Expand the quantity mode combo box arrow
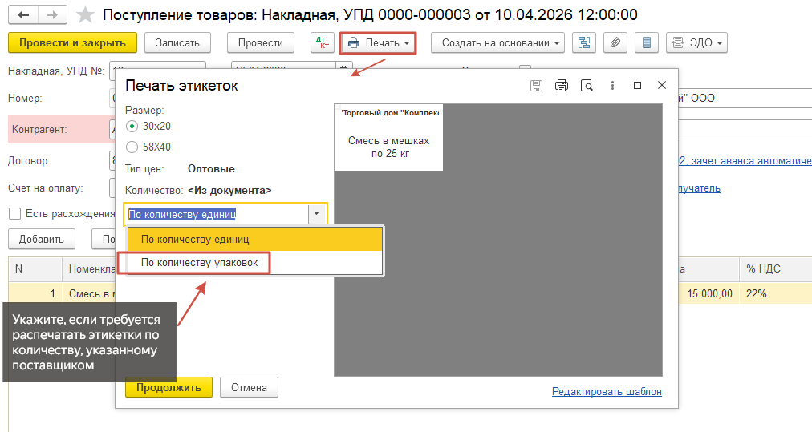This screenshot has width=812, height=432. point(316,214)
